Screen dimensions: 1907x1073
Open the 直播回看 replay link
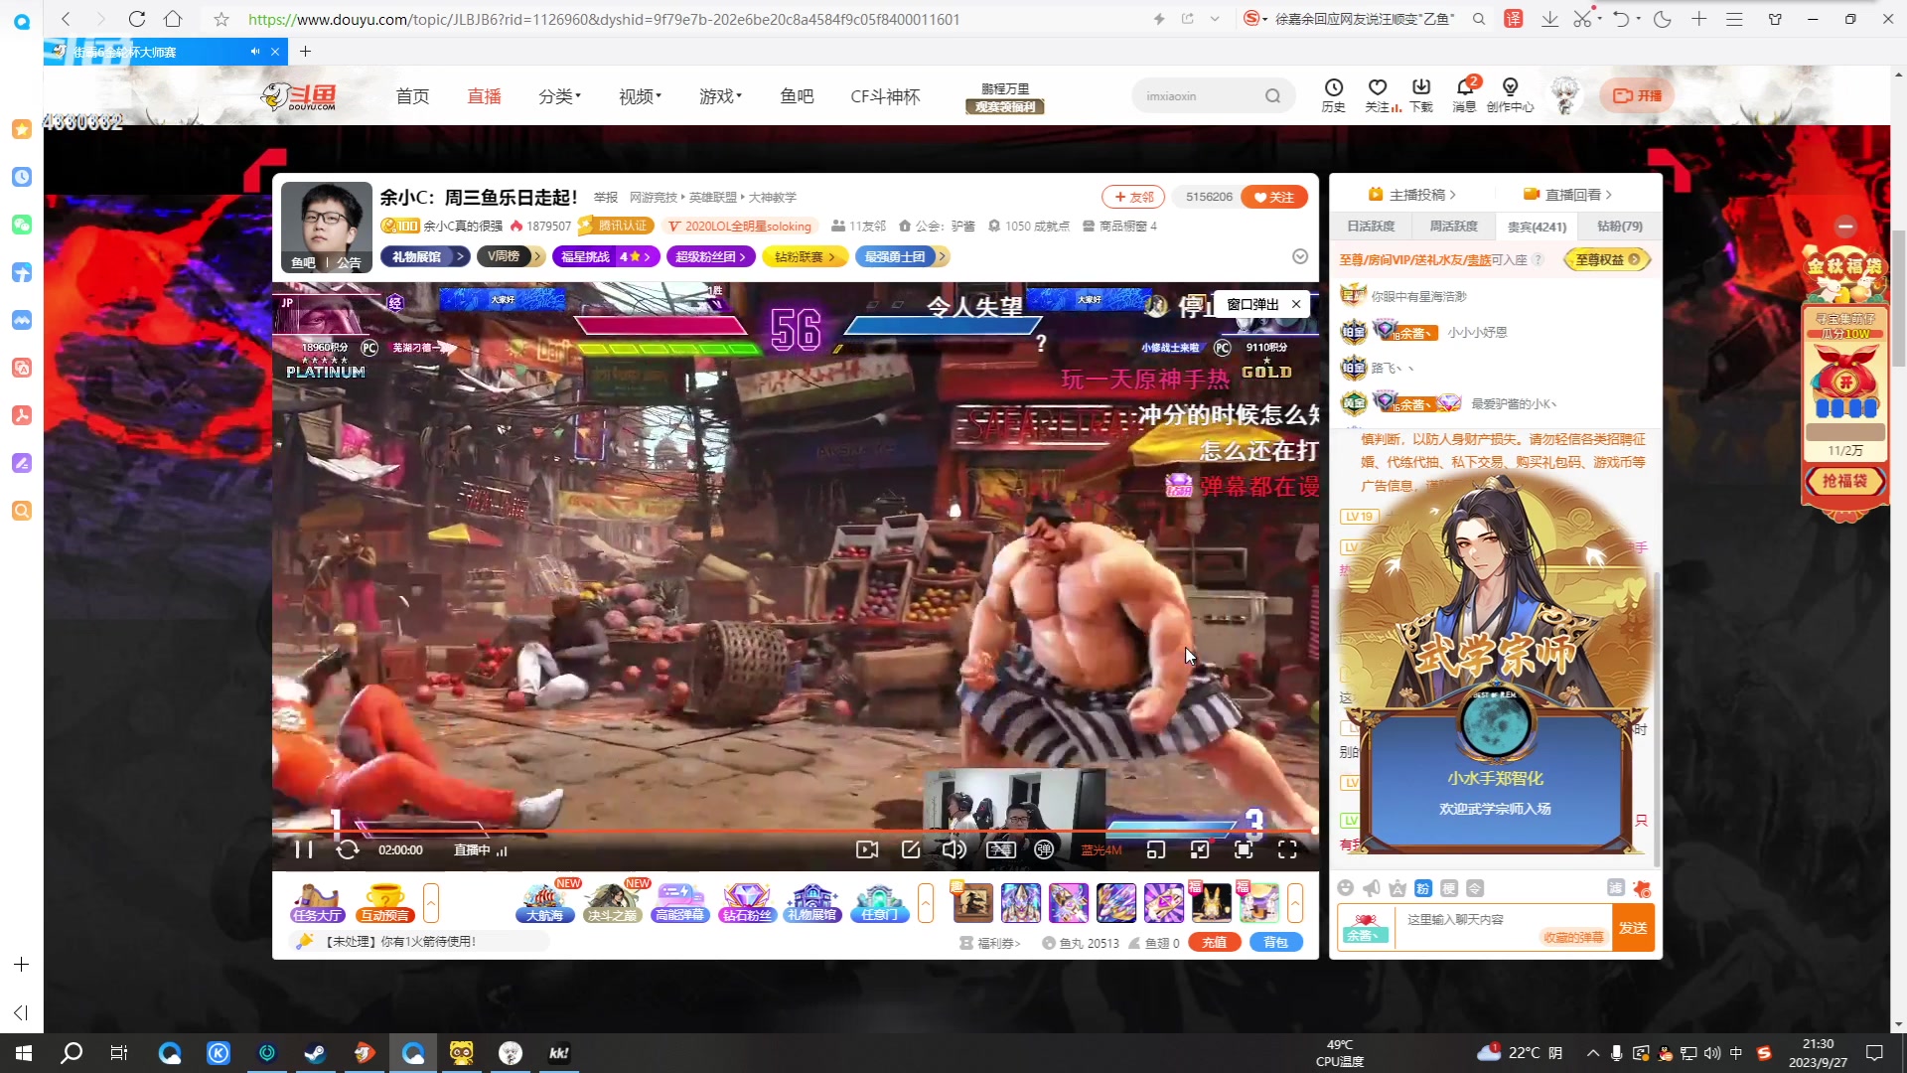pos(1567,195)
